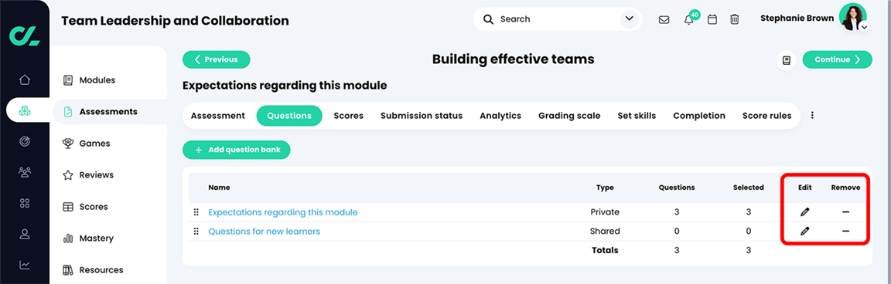
Task: Click the Private type cell
Action: pyautogui.click(x=605, y=212)
